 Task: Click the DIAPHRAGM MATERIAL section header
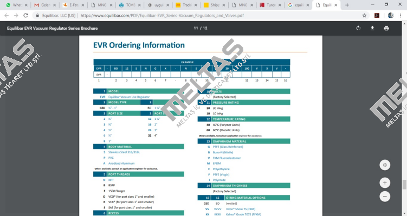(x=244, y=141)
